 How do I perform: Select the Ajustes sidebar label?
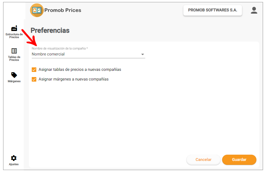coord(14,164)
